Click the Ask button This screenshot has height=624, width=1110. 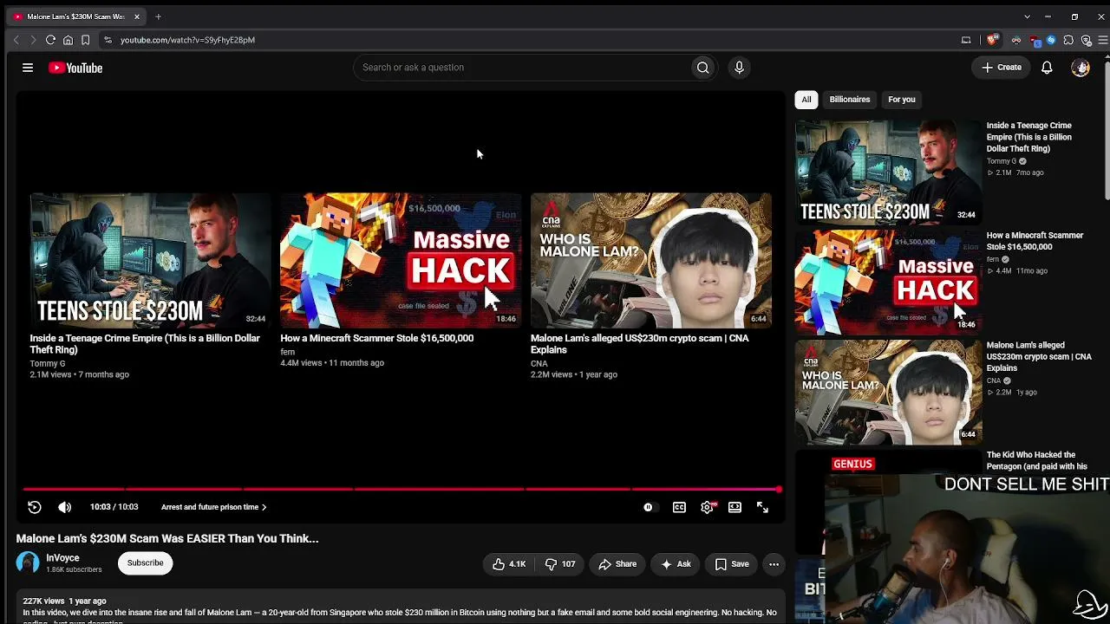click(x=676, y=564)
